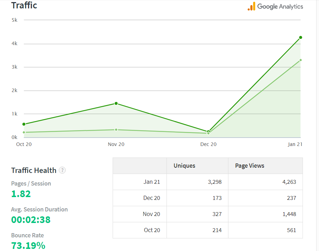The width and height of the screenshot is (319, 251).
Task: Click the Uniques column header
Action: (184, 166)
